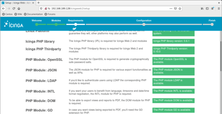The height and width of the screenshot is (114, 222).
Task: Click the browser Back arrow button
Action: pyautogui.click(x=3, y=9)
